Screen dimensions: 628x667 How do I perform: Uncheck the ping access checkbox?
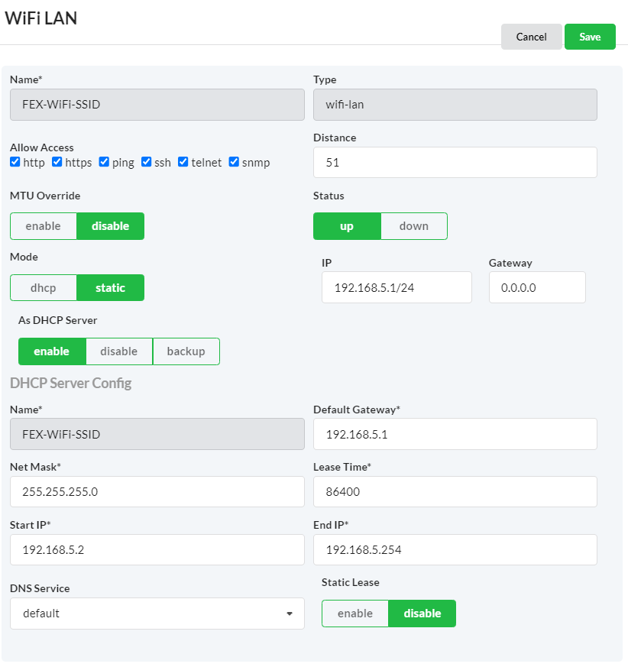[104, 162]
